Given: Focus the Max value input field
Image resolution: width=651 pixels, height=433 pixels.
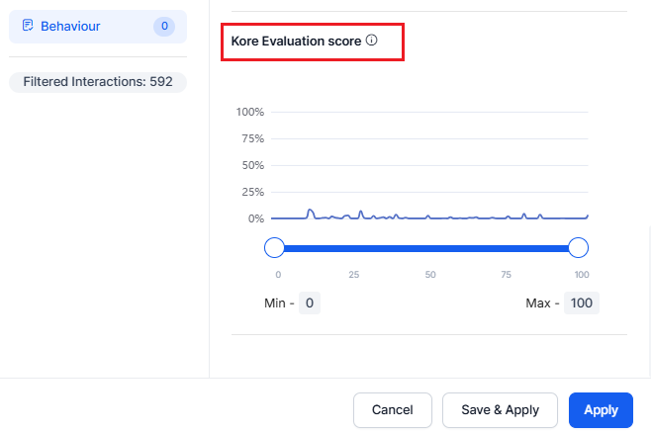Looking at the screenshot, I should [x=582, y=303].
